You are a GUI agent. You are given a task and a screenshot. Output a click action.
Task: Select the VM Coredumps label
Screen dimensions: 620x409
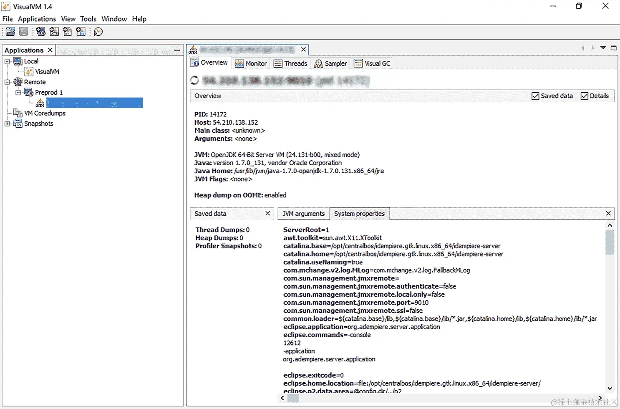pos(45,113)
